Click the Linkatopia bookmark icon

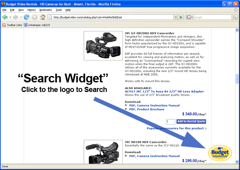coord(26,25)
